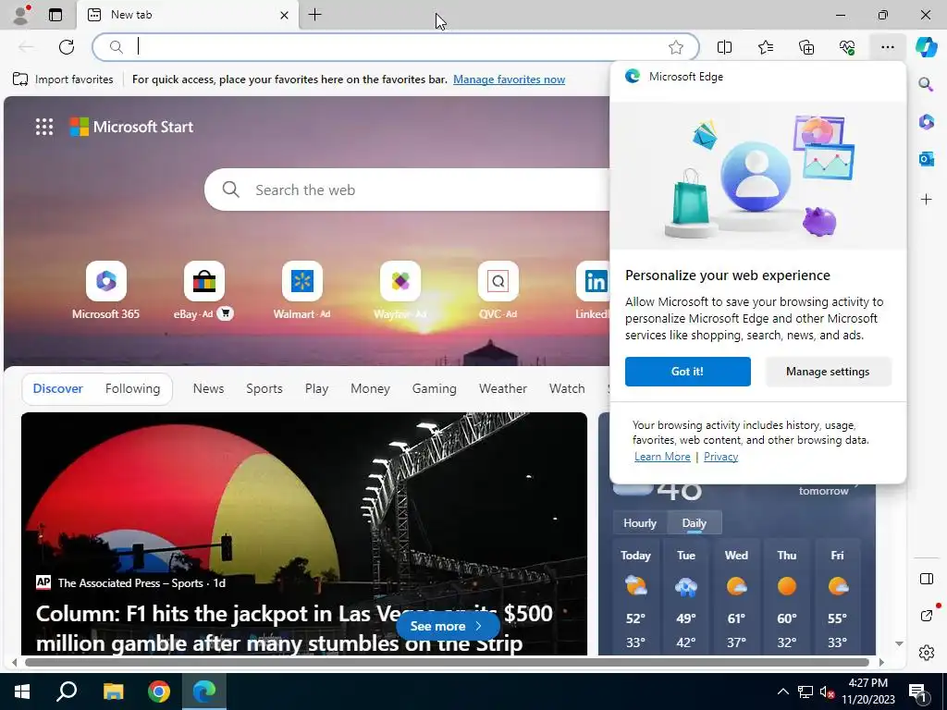The height and width of the screenshot is (710, 947).
Task: Open the Favorites list icon
Action: pyautogui.click(x=765, y=47)
